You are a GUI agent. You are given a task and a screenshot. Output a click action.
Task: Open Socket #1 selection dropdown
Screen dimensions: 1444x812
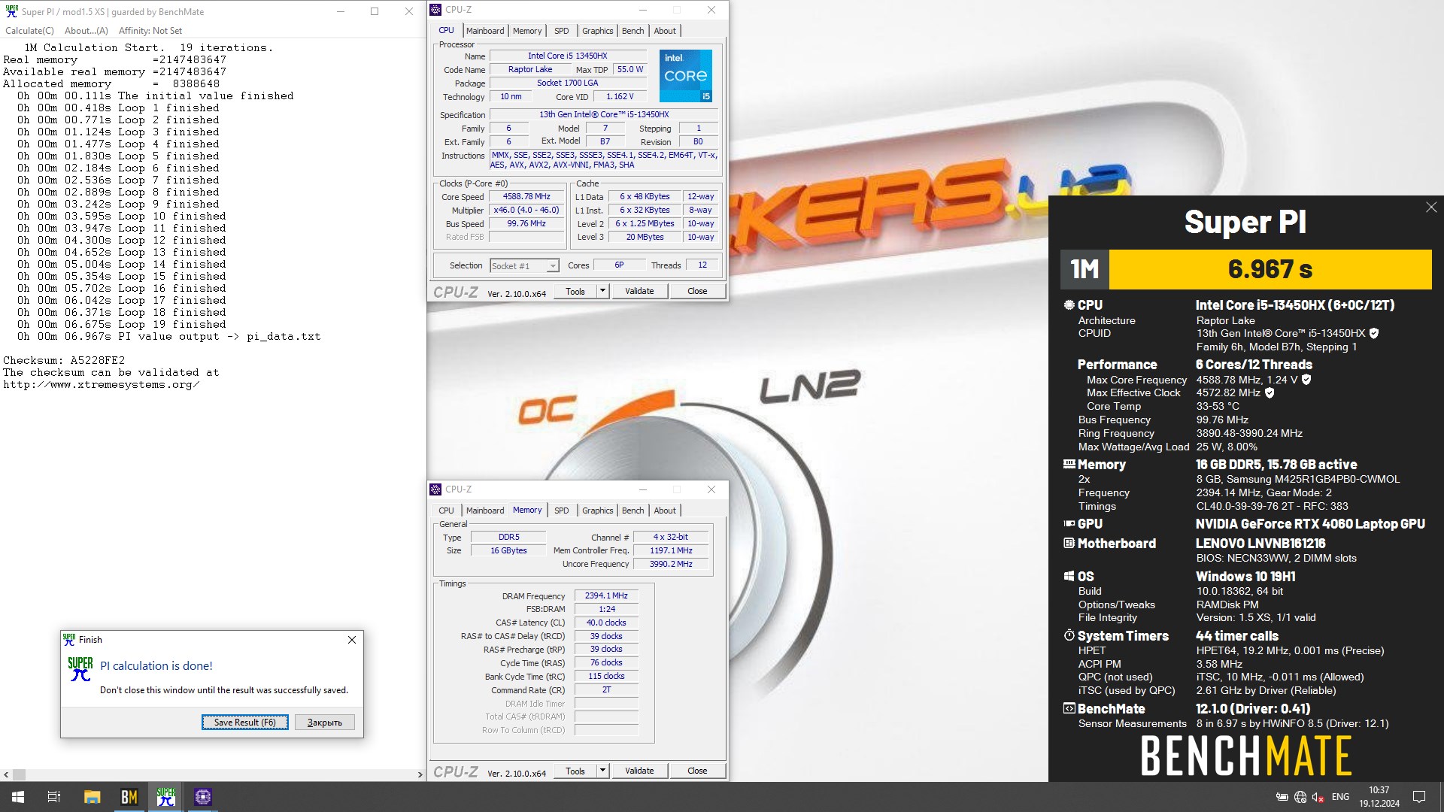[x=524, y=265]
